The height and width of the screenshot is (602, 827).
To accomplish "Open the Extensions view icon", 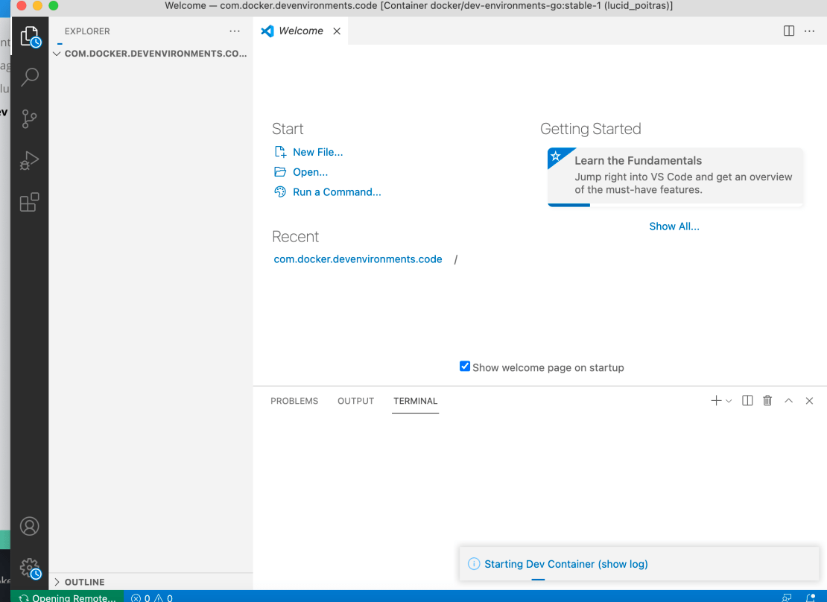I will (30, 202).
